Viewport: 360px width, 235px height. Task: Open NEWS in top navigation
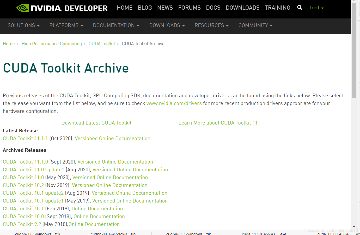coord(165,8)
